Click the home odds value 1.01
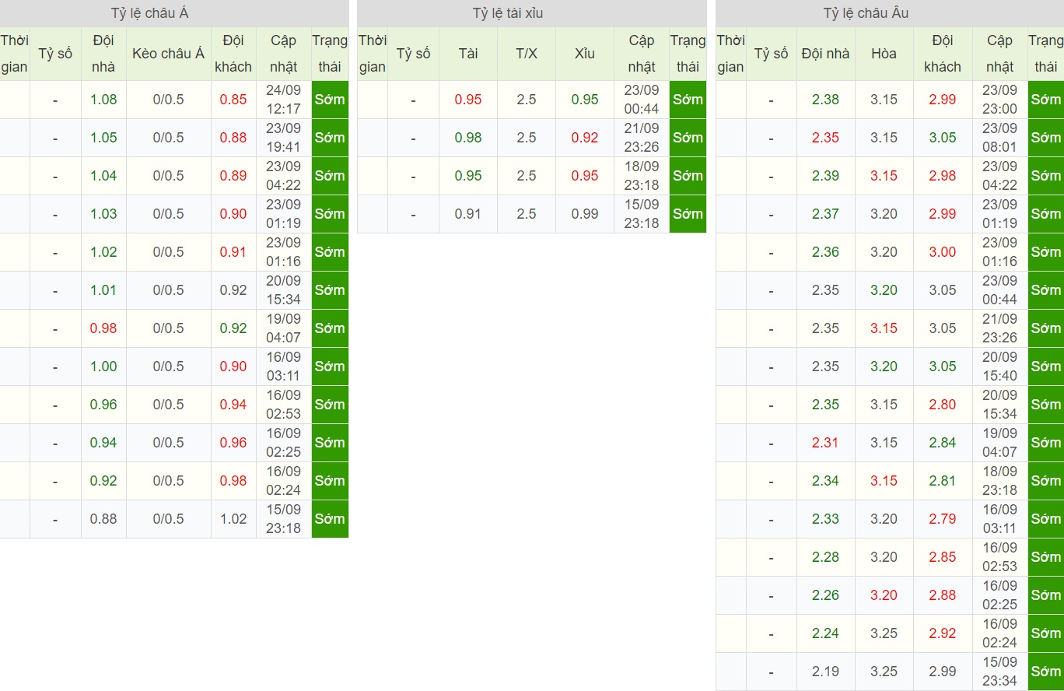 point(103,290)
